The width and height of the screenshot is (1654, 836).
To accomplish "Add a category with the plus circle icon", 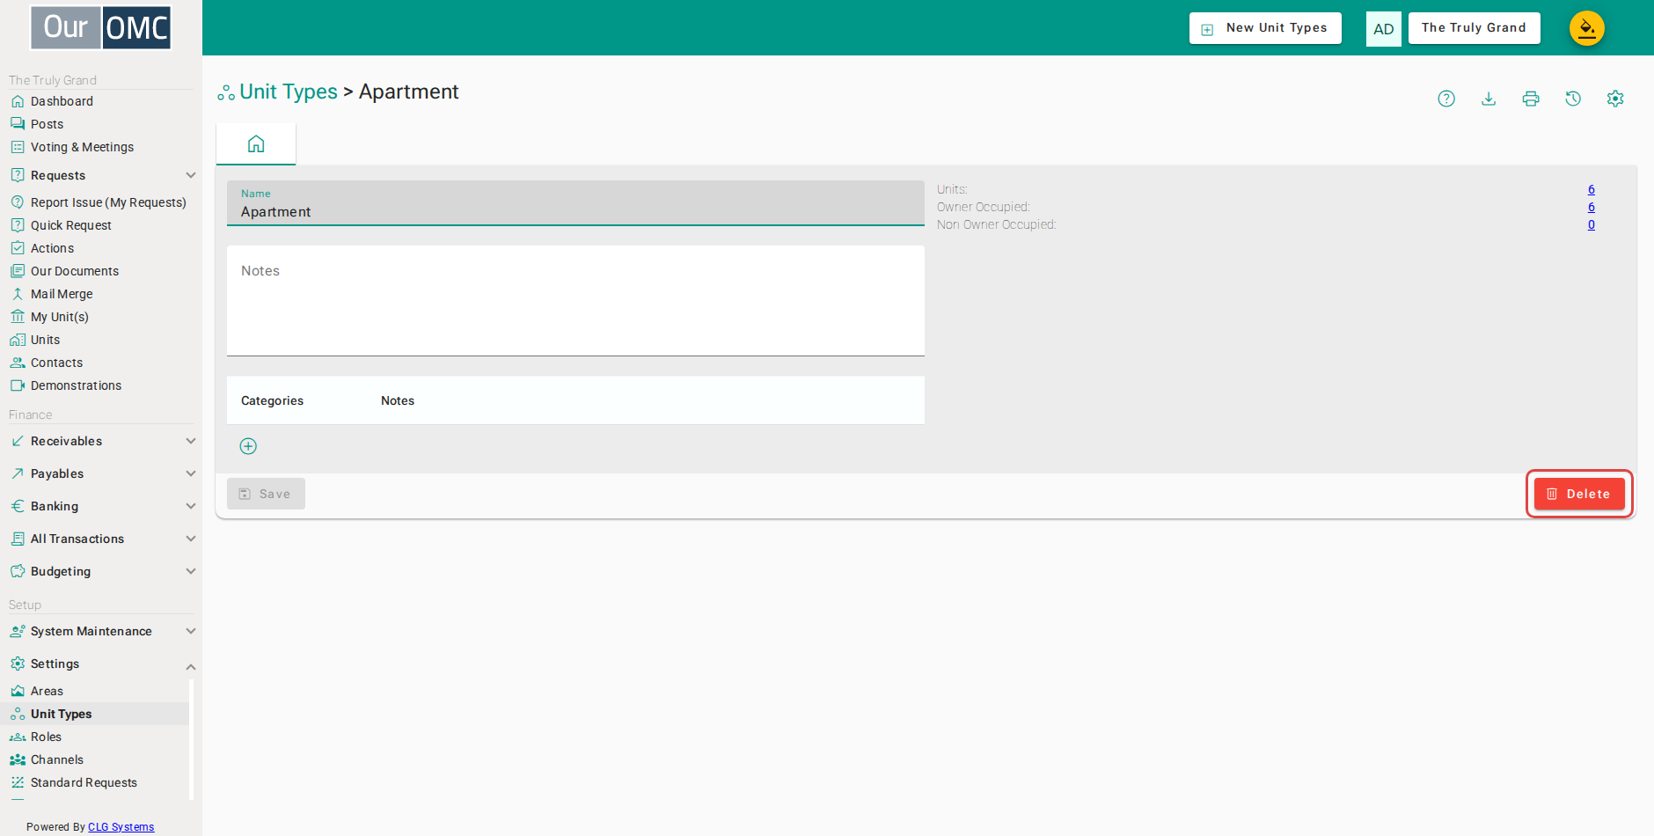I will [x=249, y=446].
